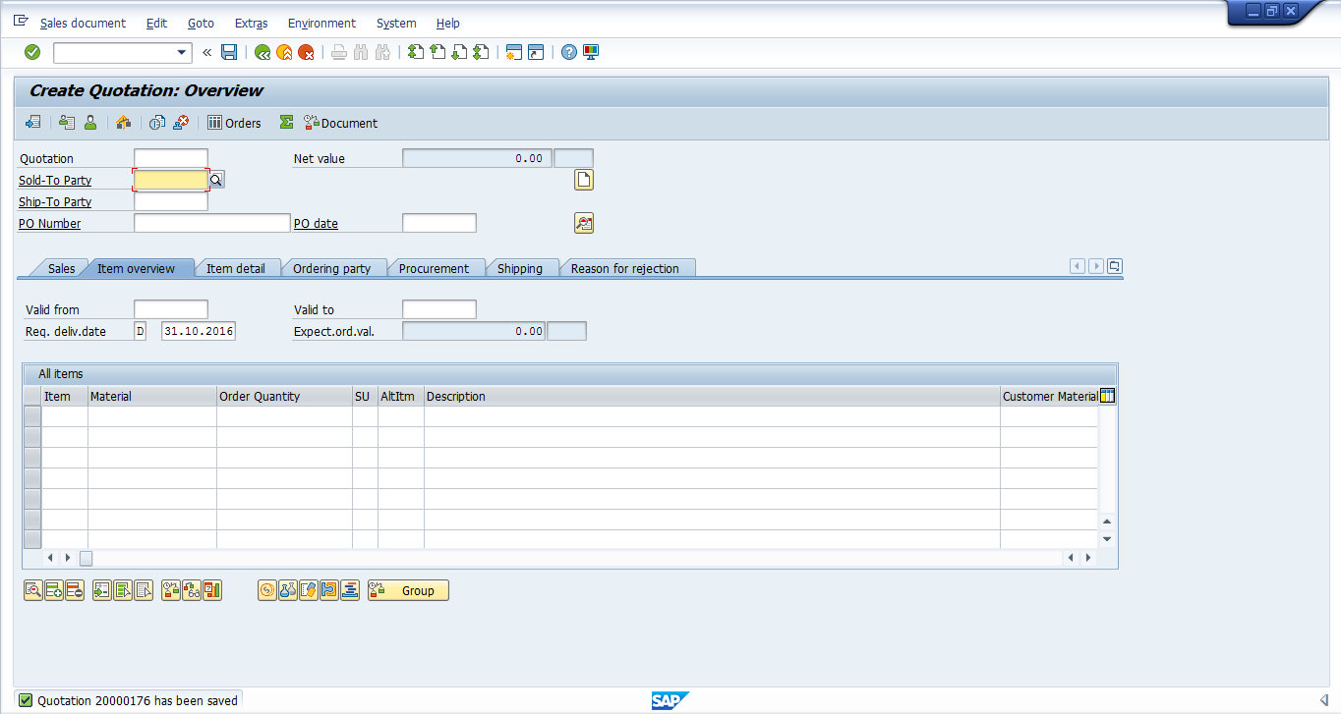Click the Group button
This screenshot has width=1341, height=714.
pyautogui.click(x=408, y=590)
